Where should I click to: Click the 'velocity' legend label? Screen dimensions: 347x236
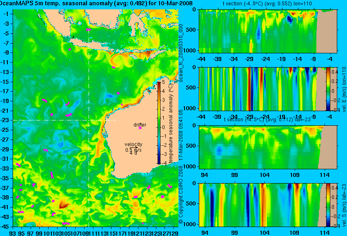tap(133, 144)
